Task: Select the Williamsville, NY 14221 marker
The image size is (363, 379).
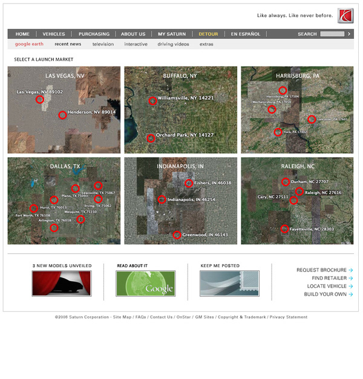Action: click(152, 101)
